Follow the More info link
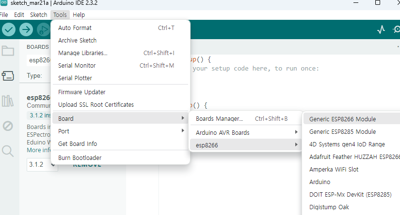Viewport: 400px width, 215px height. [38, 150]
